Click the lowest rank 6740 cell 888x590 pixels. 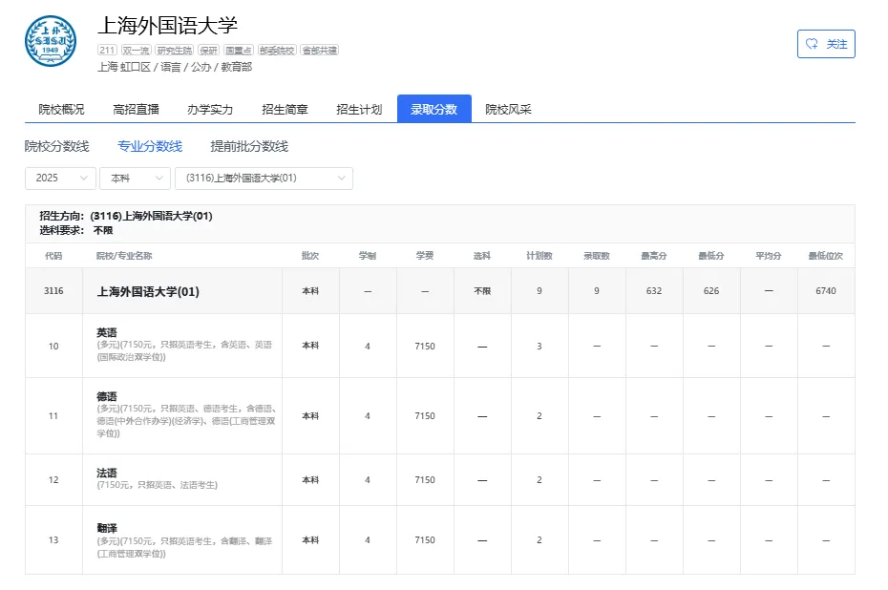point(826,291)
